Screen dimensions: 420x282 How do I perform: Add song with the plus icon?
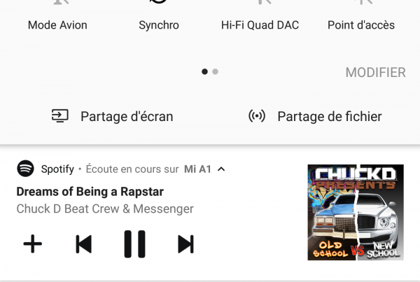click(x=33, y=244)
